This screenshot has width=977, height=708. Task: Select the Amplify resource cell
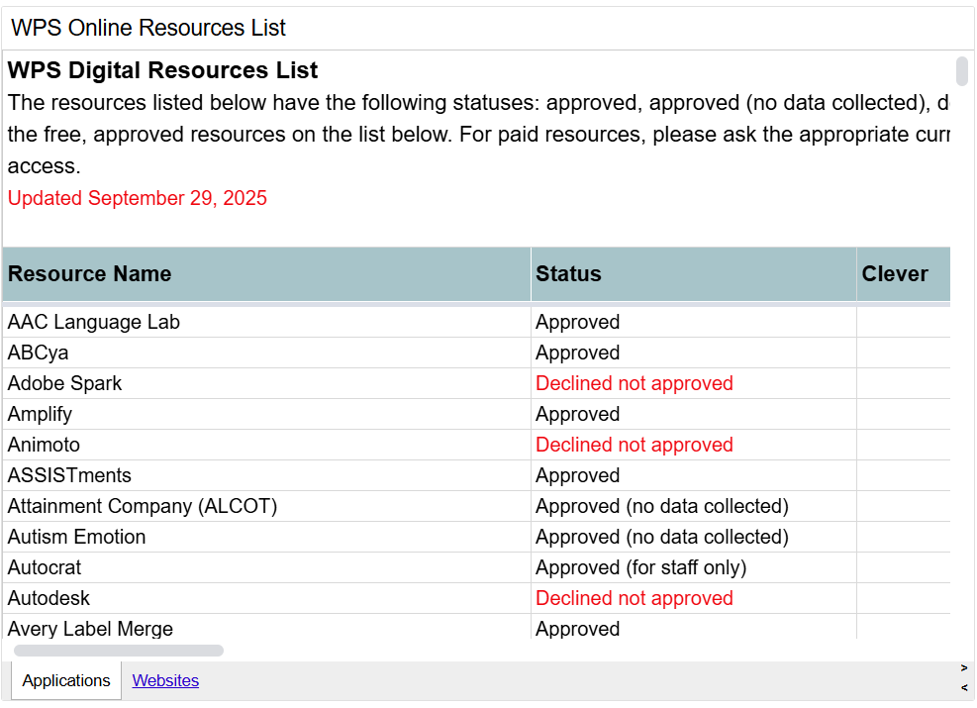click(266, 414)
